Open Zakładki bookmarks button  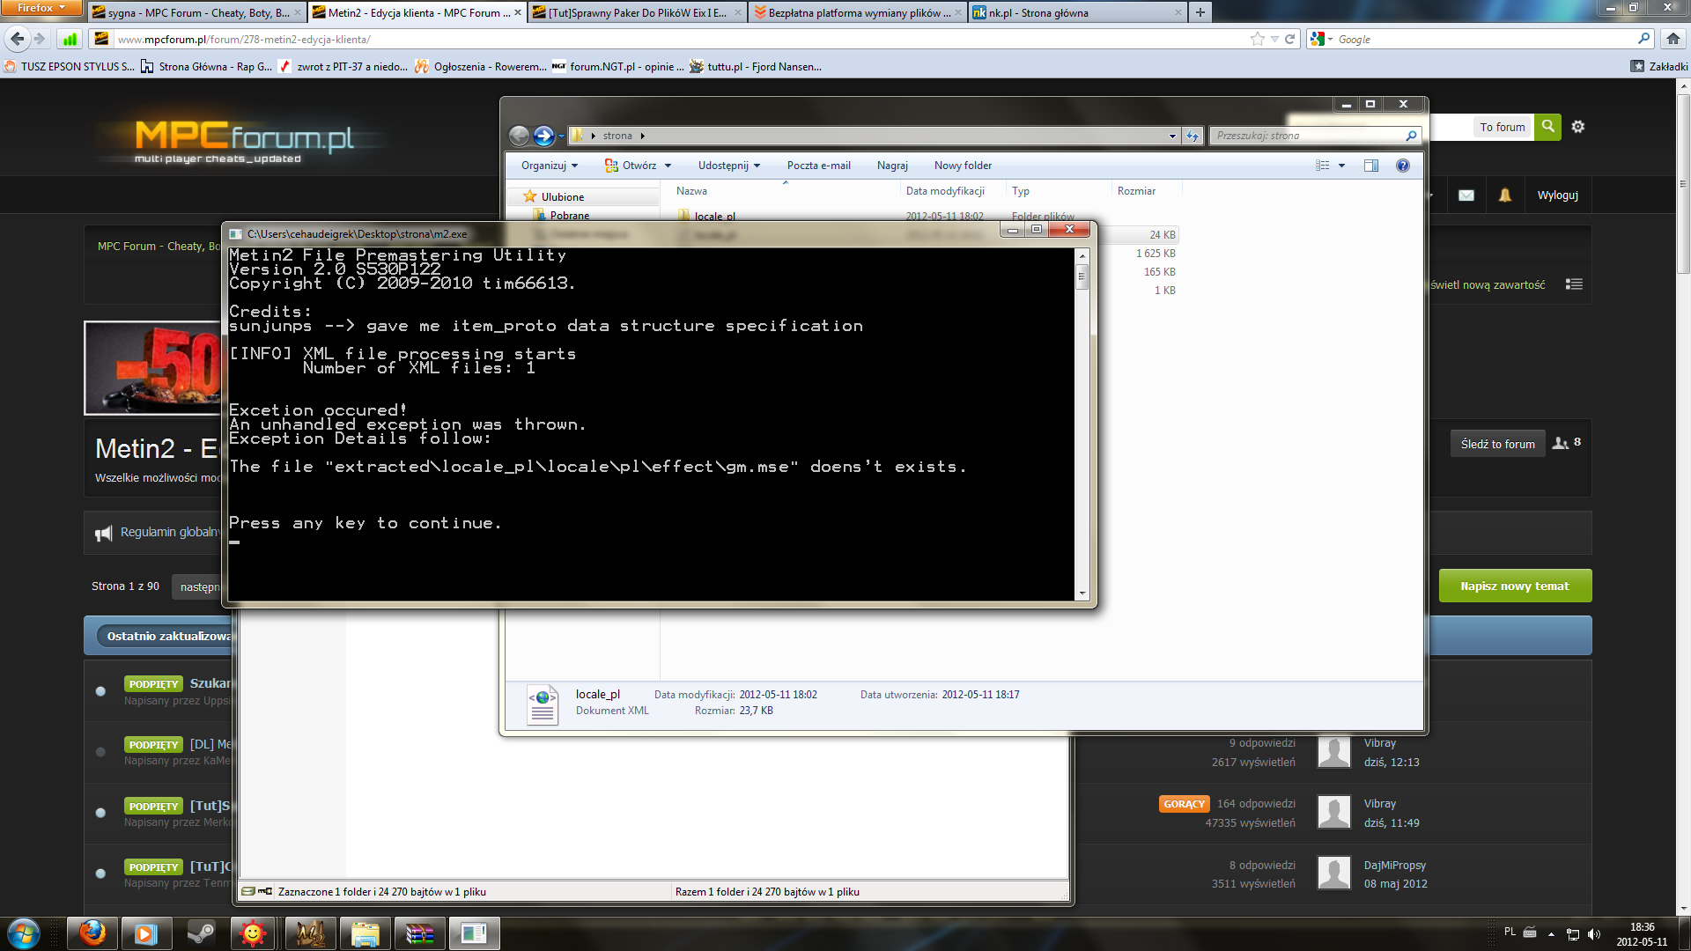pyautogui.click(x=1659, y=66)
